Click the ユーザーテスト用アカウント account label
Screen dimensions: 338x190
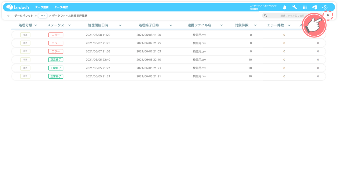pos(263,6)
